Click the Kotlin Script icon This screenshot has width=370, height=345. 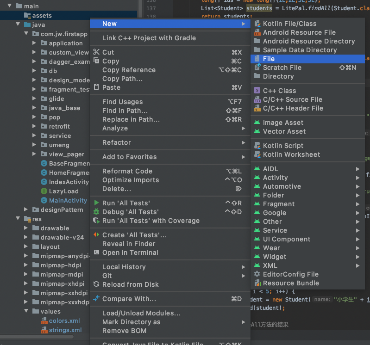[257, 145]
